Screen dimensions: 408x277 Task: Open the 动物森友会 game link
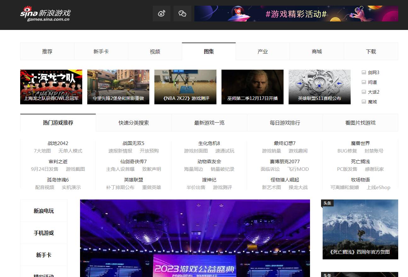point(209,162)
